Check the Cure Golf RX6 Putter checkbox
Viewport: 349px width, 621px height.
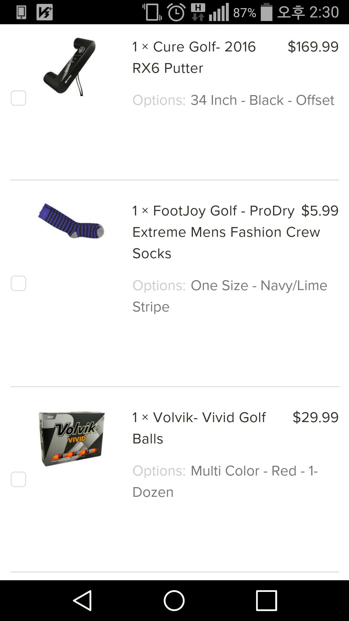click(x=18, y=98)
